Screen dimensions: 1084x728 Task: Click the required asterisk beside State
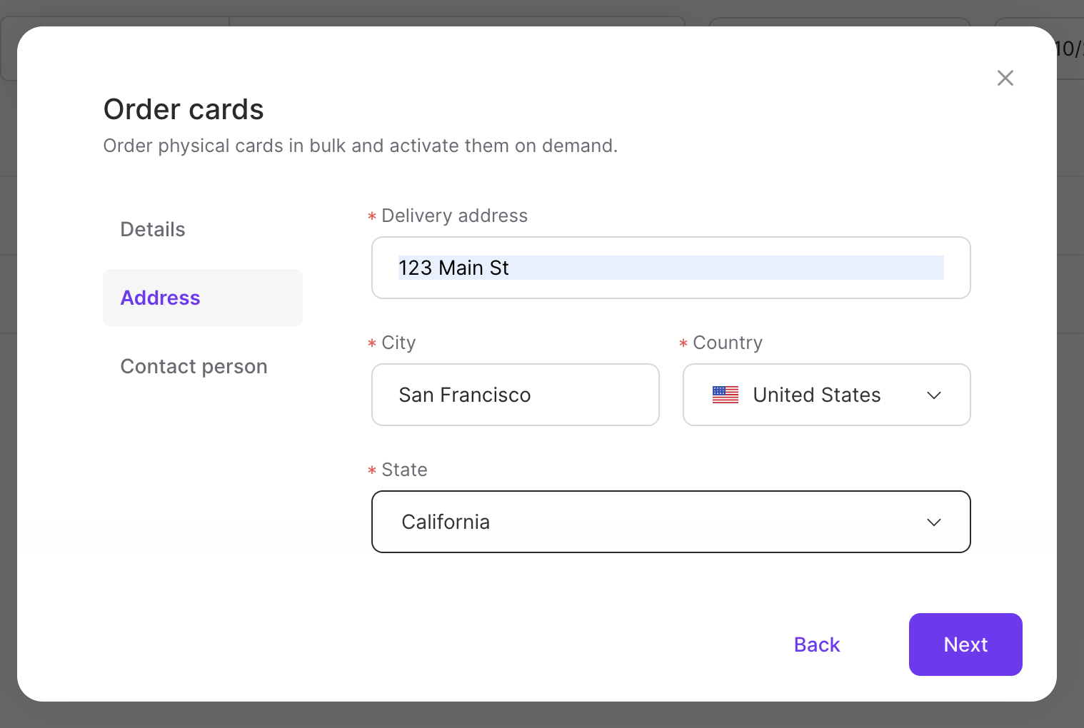pos(371,470)
